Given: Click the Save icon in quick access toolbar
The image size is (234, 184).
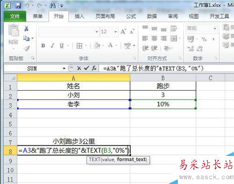Looking at the screenshot, I should tap(18, 6).
